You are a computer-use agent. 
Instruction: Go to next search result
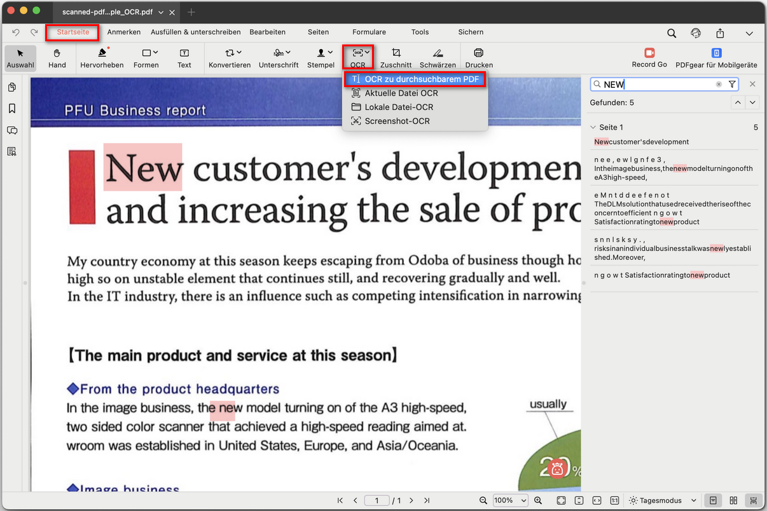click(x=753, y=102)
